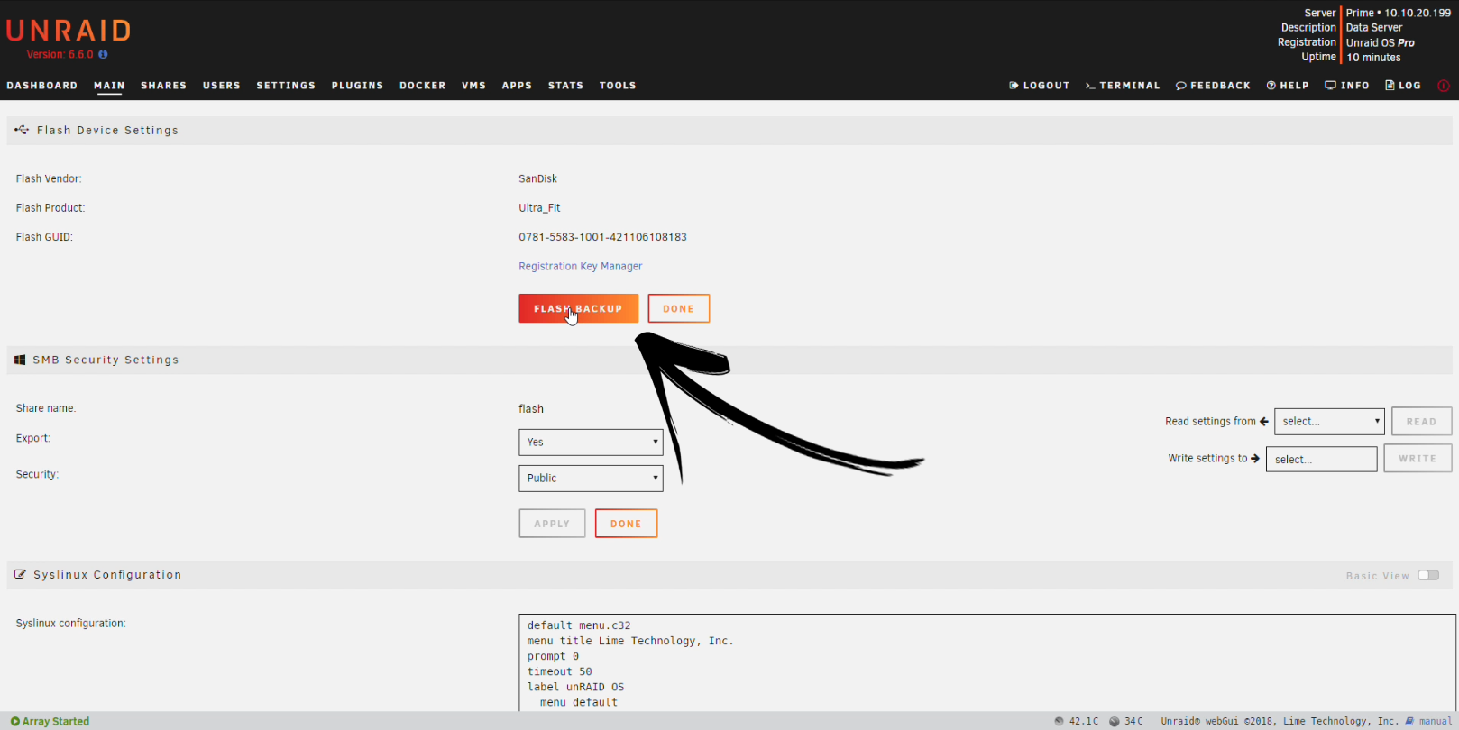Open the Security dropdown showing Public
Image resolution: width=1459 pixels, height=730 pixels.
pyautogui.click(x=591, y=479)
